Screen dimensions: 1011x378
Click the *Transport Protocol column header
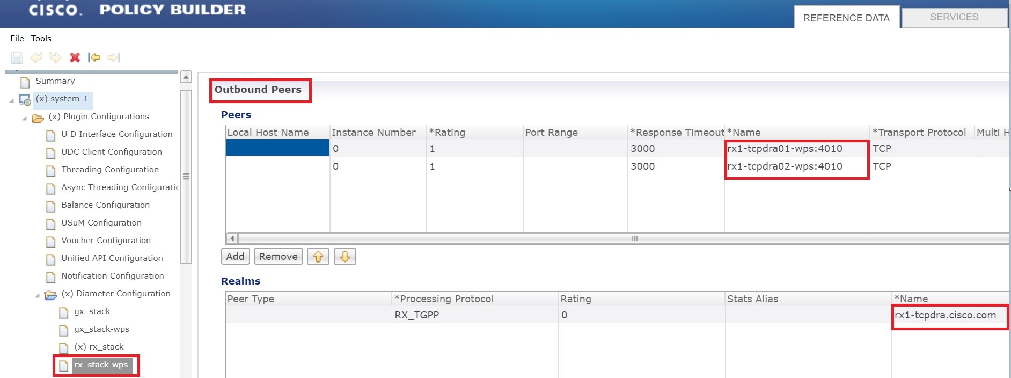tap(922, 133)
